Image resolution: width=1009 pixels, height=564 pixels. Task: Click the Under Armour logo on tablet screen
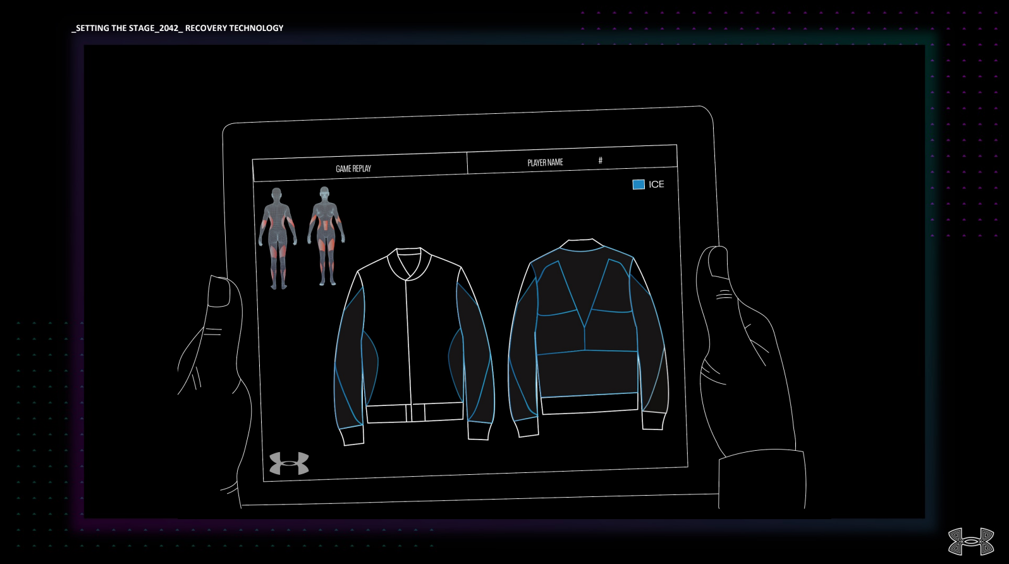tap(289, 463)
